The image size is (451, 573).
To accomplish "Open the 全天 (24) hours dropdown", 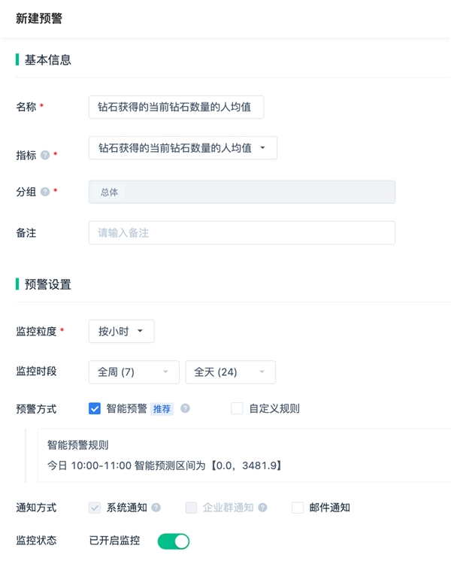I will pyautogui.click(x=230, y=372).
